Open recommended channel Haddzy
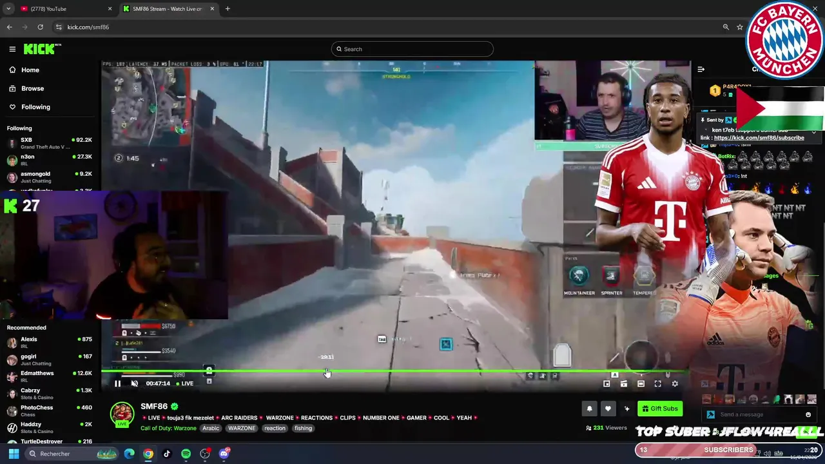 point(49,427)
